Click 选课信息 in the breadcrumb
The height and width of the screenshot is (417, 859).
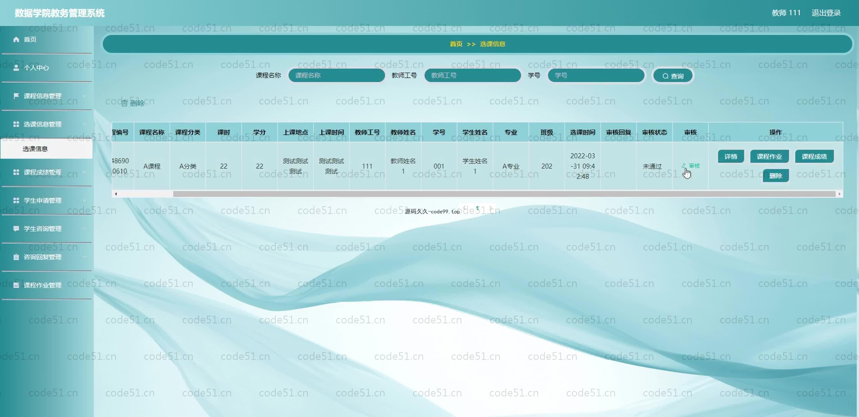point(492,44)
